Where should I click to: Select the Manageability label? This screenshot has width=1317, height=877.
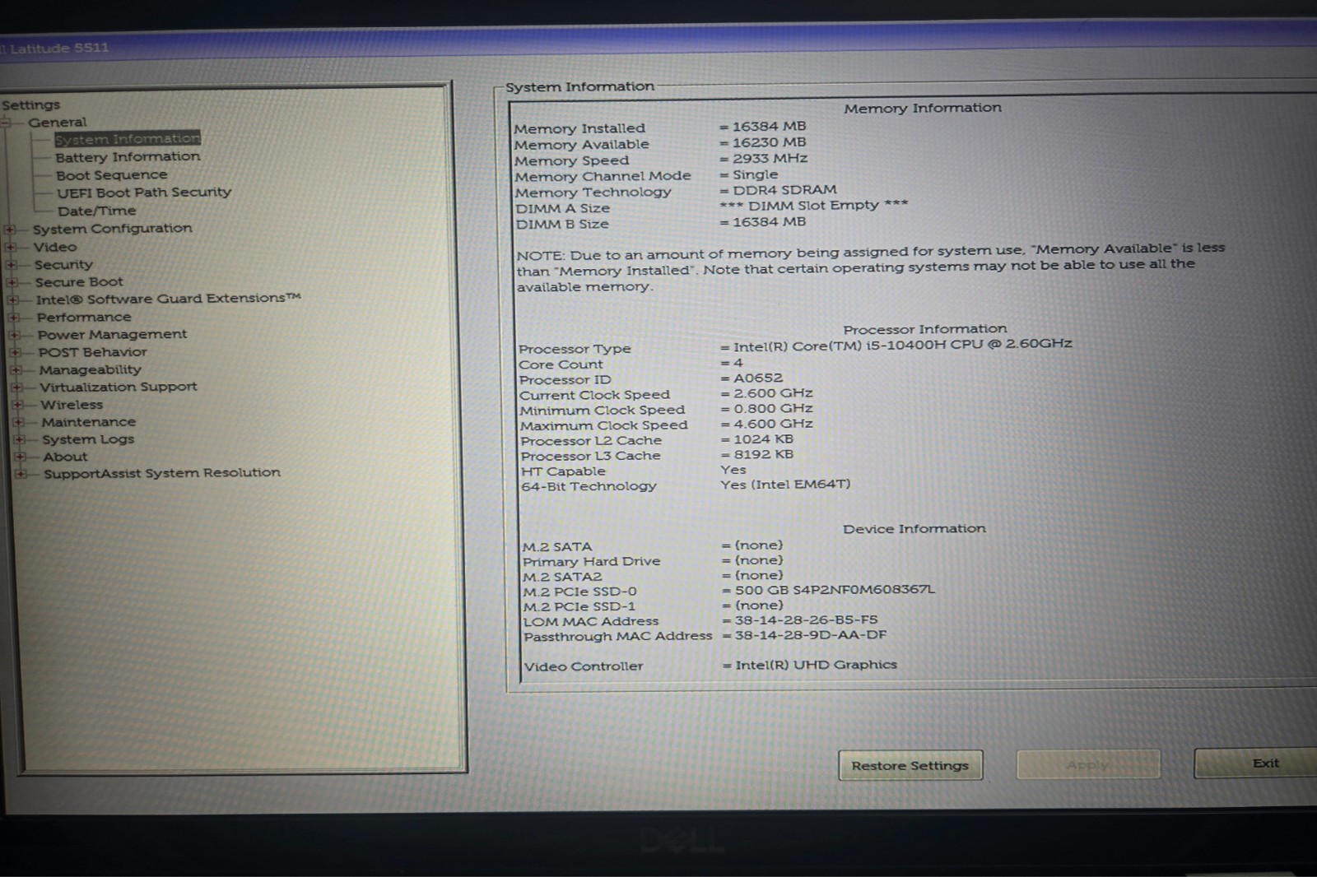[x=90, y=370]
